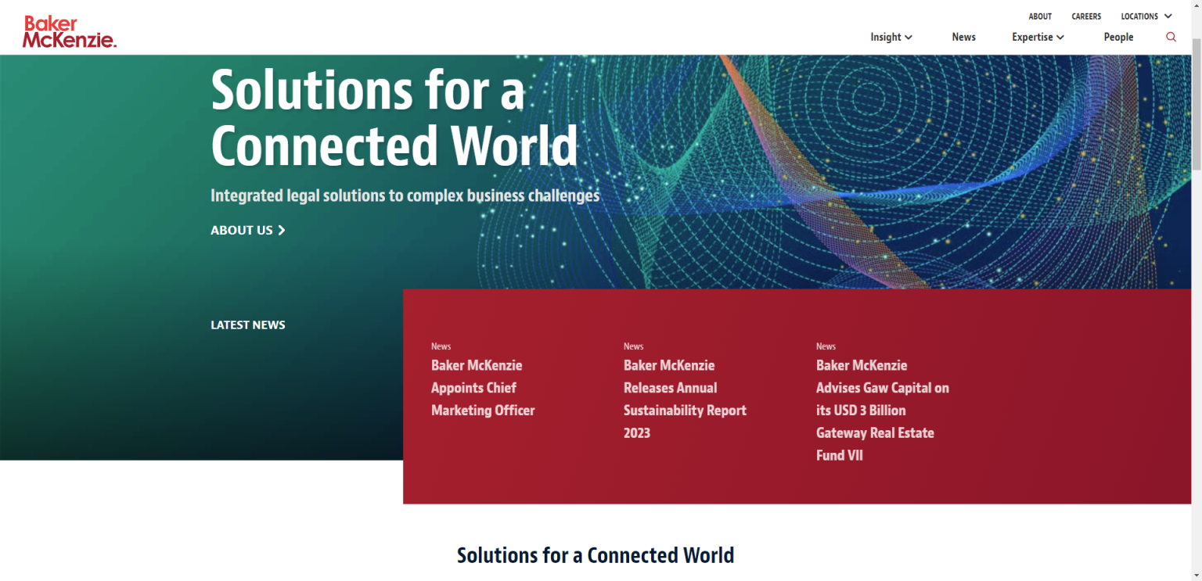Click the News label above Gaw Capital
This screenshot has height=581, width=1202.
click(826, 346)
